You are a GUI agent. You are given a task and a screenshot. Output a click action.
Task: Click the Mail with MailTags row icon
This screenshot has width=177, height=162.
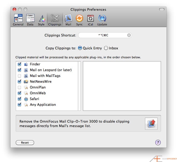[x=26, y=76]
